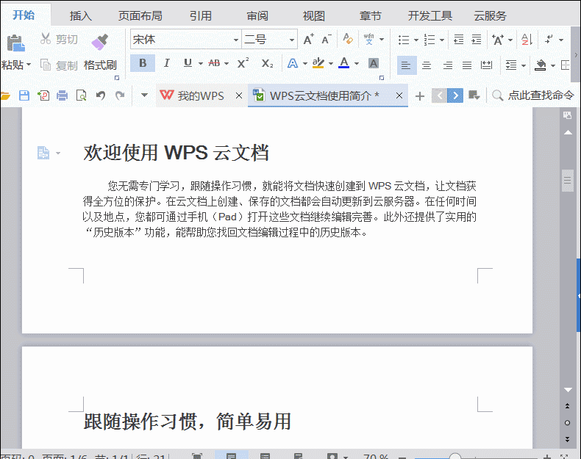Open the 开始 ribbon tab
The image size is (581, 459).
point(24,15)
